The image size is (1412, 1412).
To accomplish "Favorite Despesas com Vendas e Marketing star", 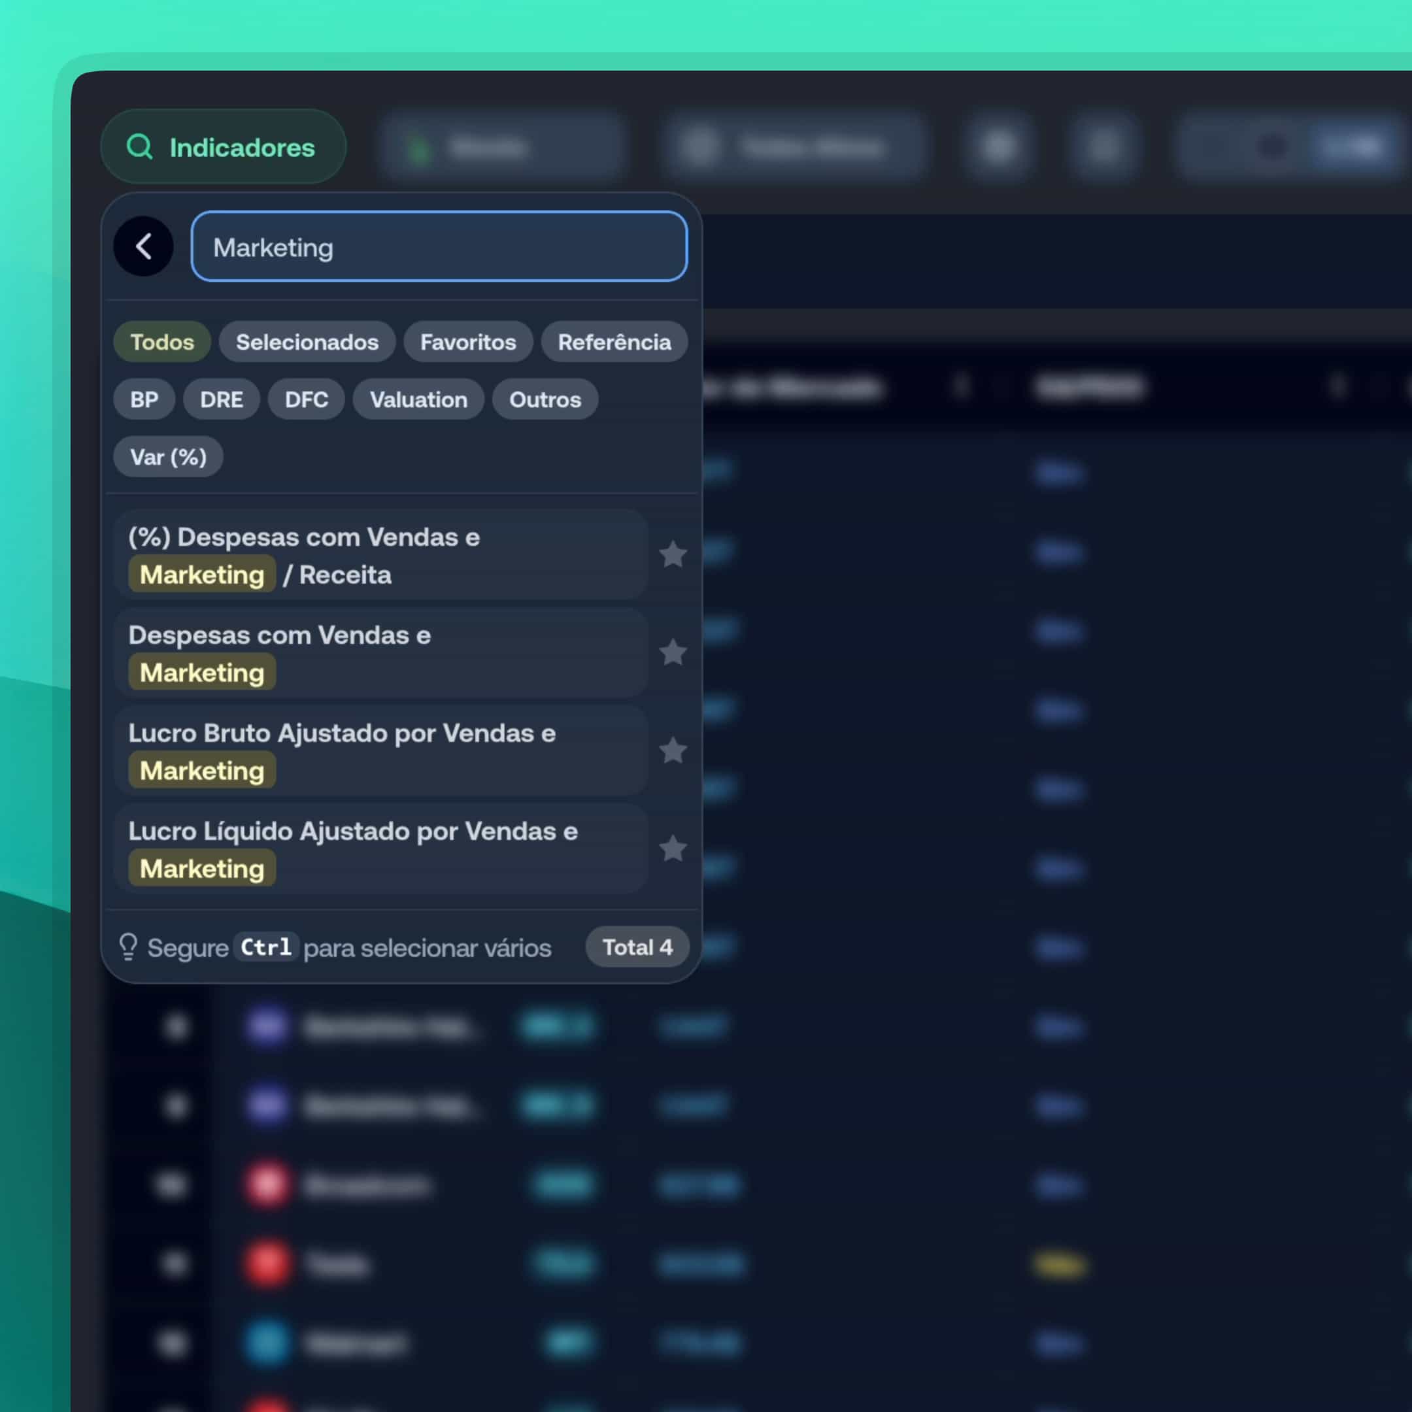I will 673,652.
